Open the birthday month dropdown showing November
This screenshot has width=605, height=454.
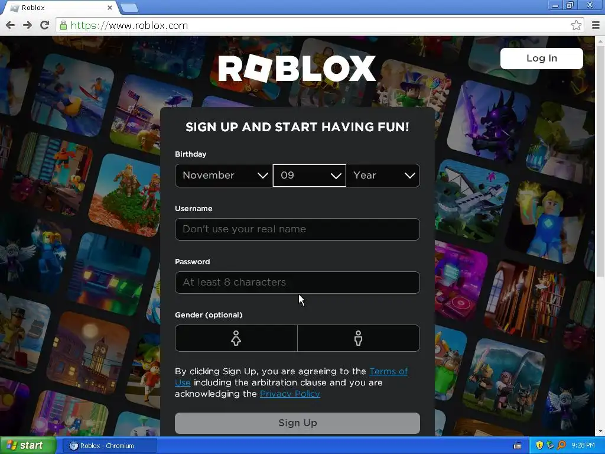224,176
